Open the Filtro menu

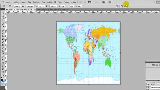click(43, 2)
